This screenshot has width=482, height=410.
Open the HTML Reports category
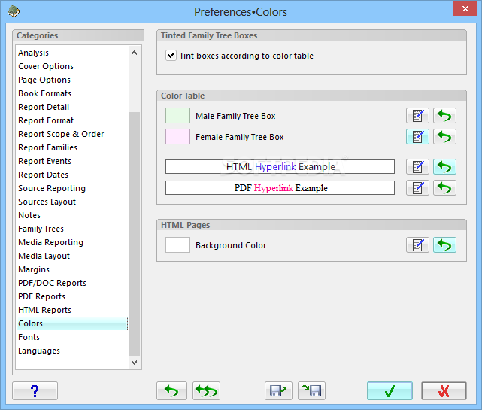point(72,310)
